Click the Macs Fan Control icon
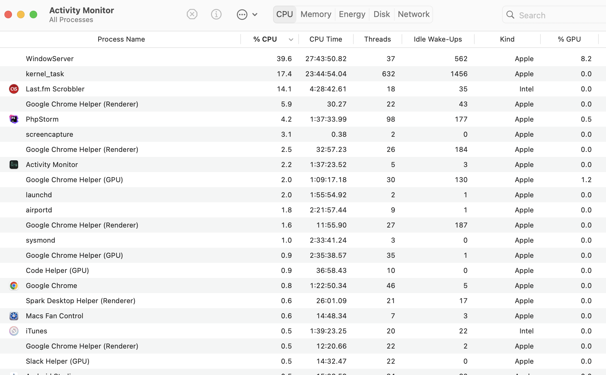This screenshot has width=606, height=375. 14,316
